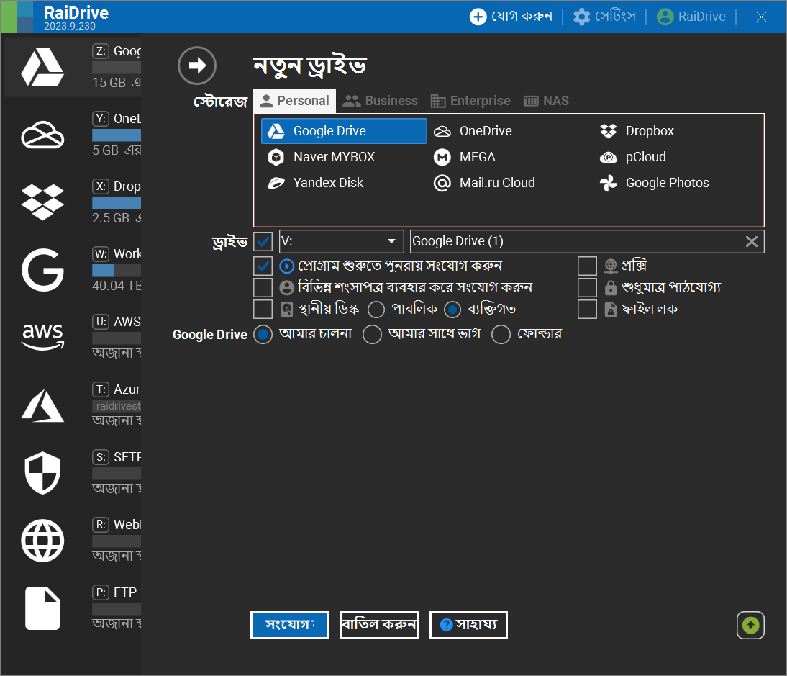Choose Yandex Disk storage
The image size is (787, 676).
click(315, 183)
